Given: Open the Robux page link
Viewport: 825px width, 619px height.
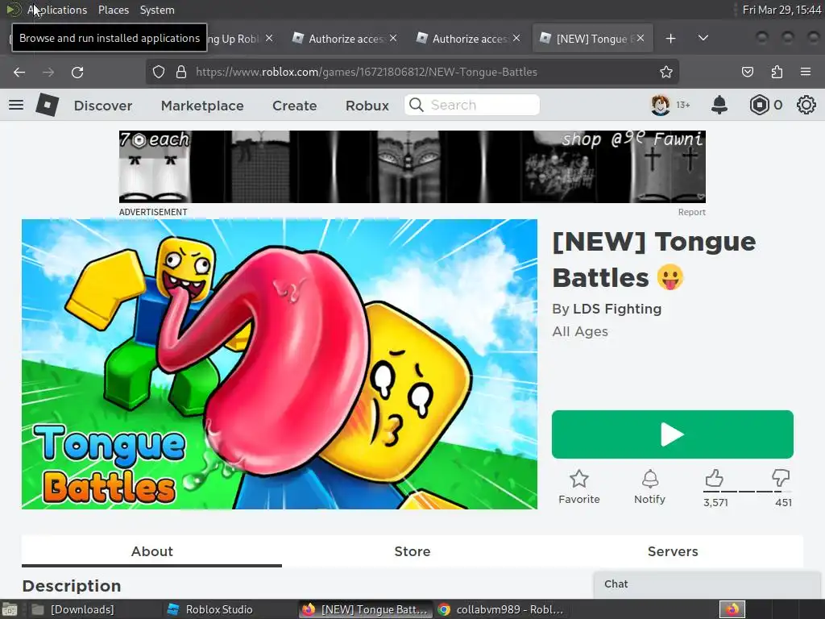Looking at the screenshot, I should click(367, 106).
